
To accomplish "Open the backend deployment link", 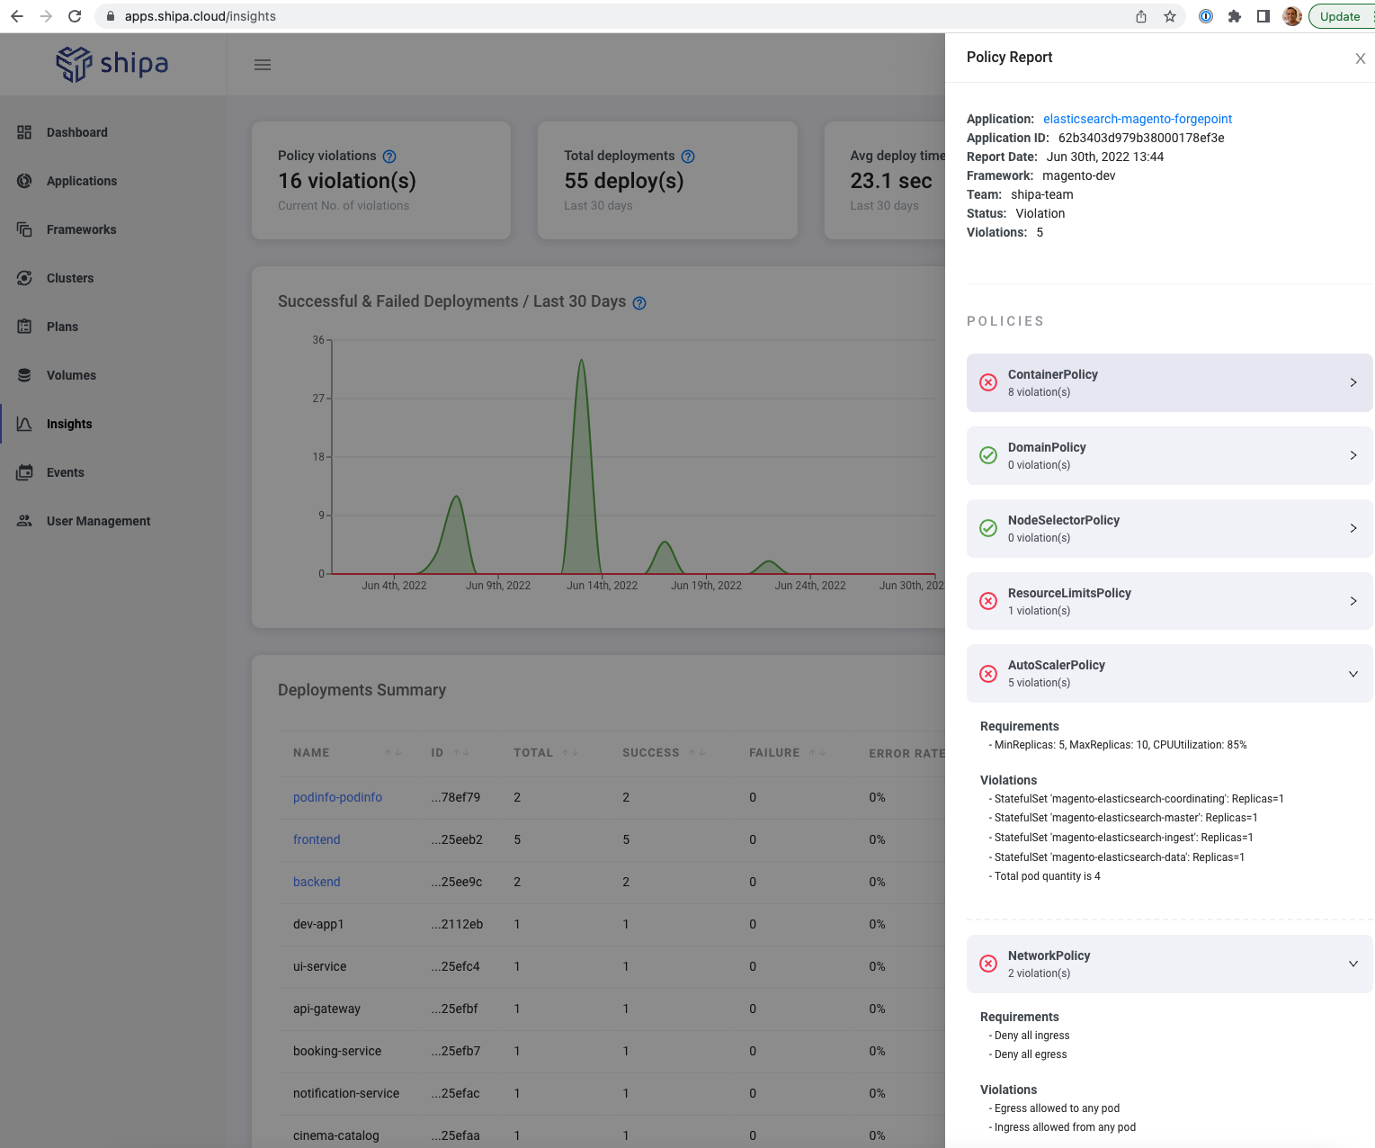I will coord(317,882).
